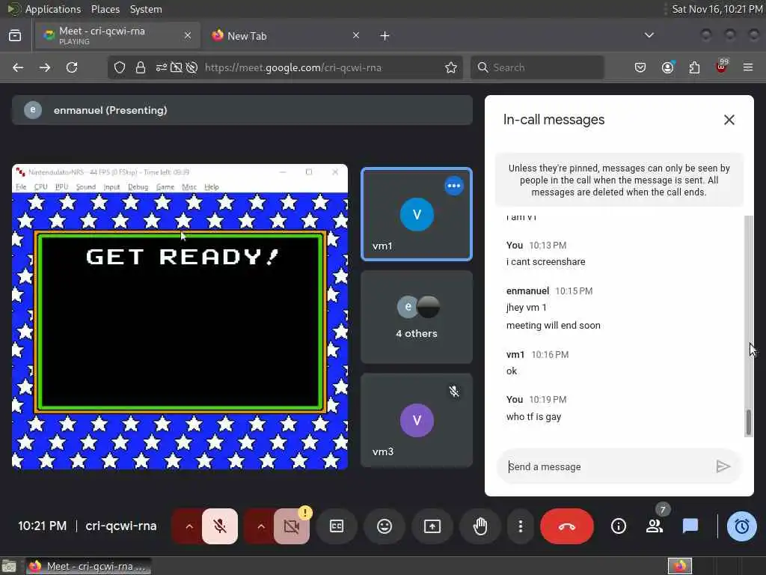Open site permissions icon in address bar
Image resolution: width=766 pixels, height=575 pixels.
click(162, 67)
